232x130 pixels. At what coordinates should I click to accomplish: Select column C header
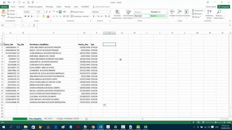tap(54, 33)
